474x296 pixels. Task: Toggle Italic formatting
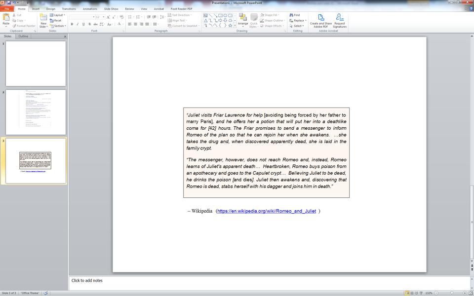(78, 24)
